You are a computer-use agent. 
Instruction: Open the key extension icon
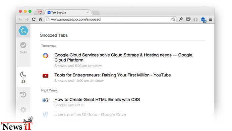[x=181, y=19]
